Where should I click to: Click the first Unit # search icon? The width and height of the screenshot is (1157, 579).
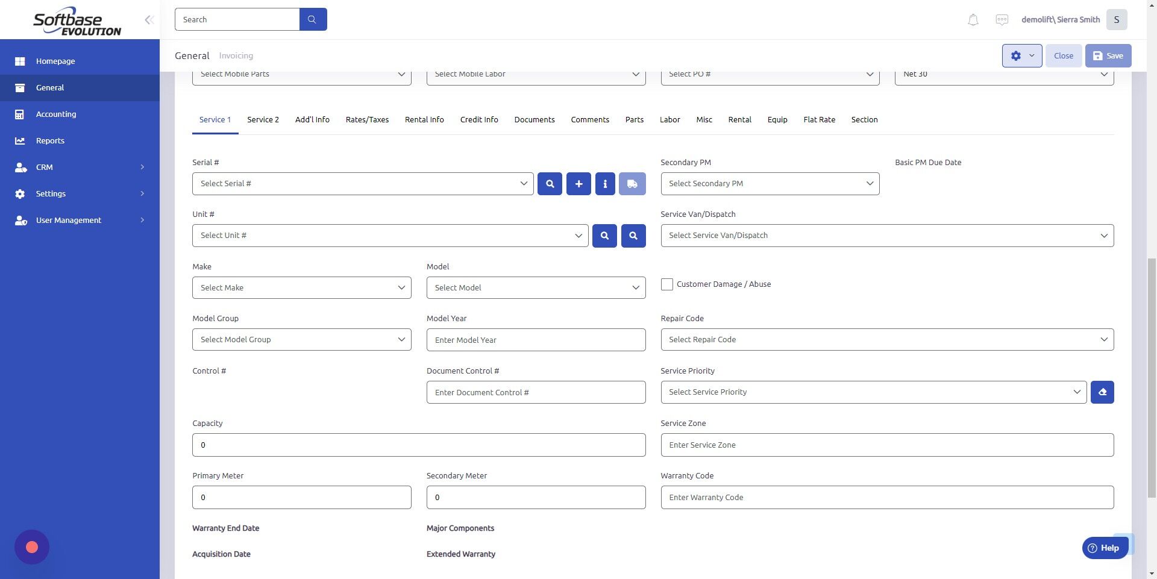click(x=604, y=235)
